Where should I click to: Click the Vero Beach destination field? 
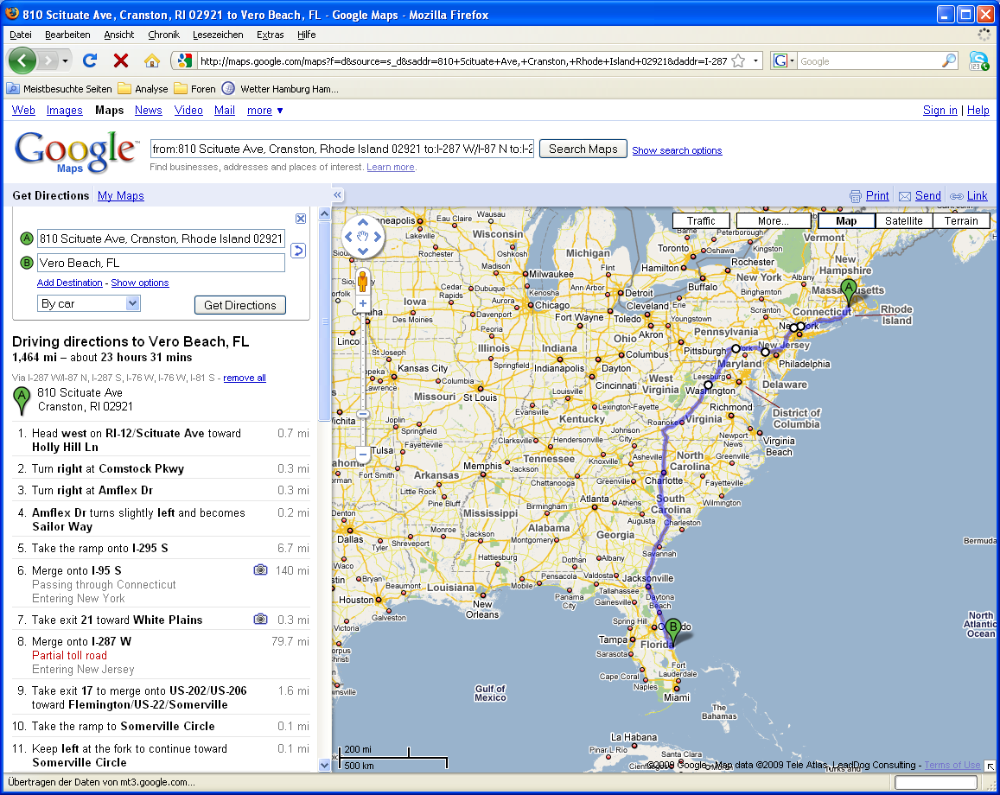click(161, 263)
